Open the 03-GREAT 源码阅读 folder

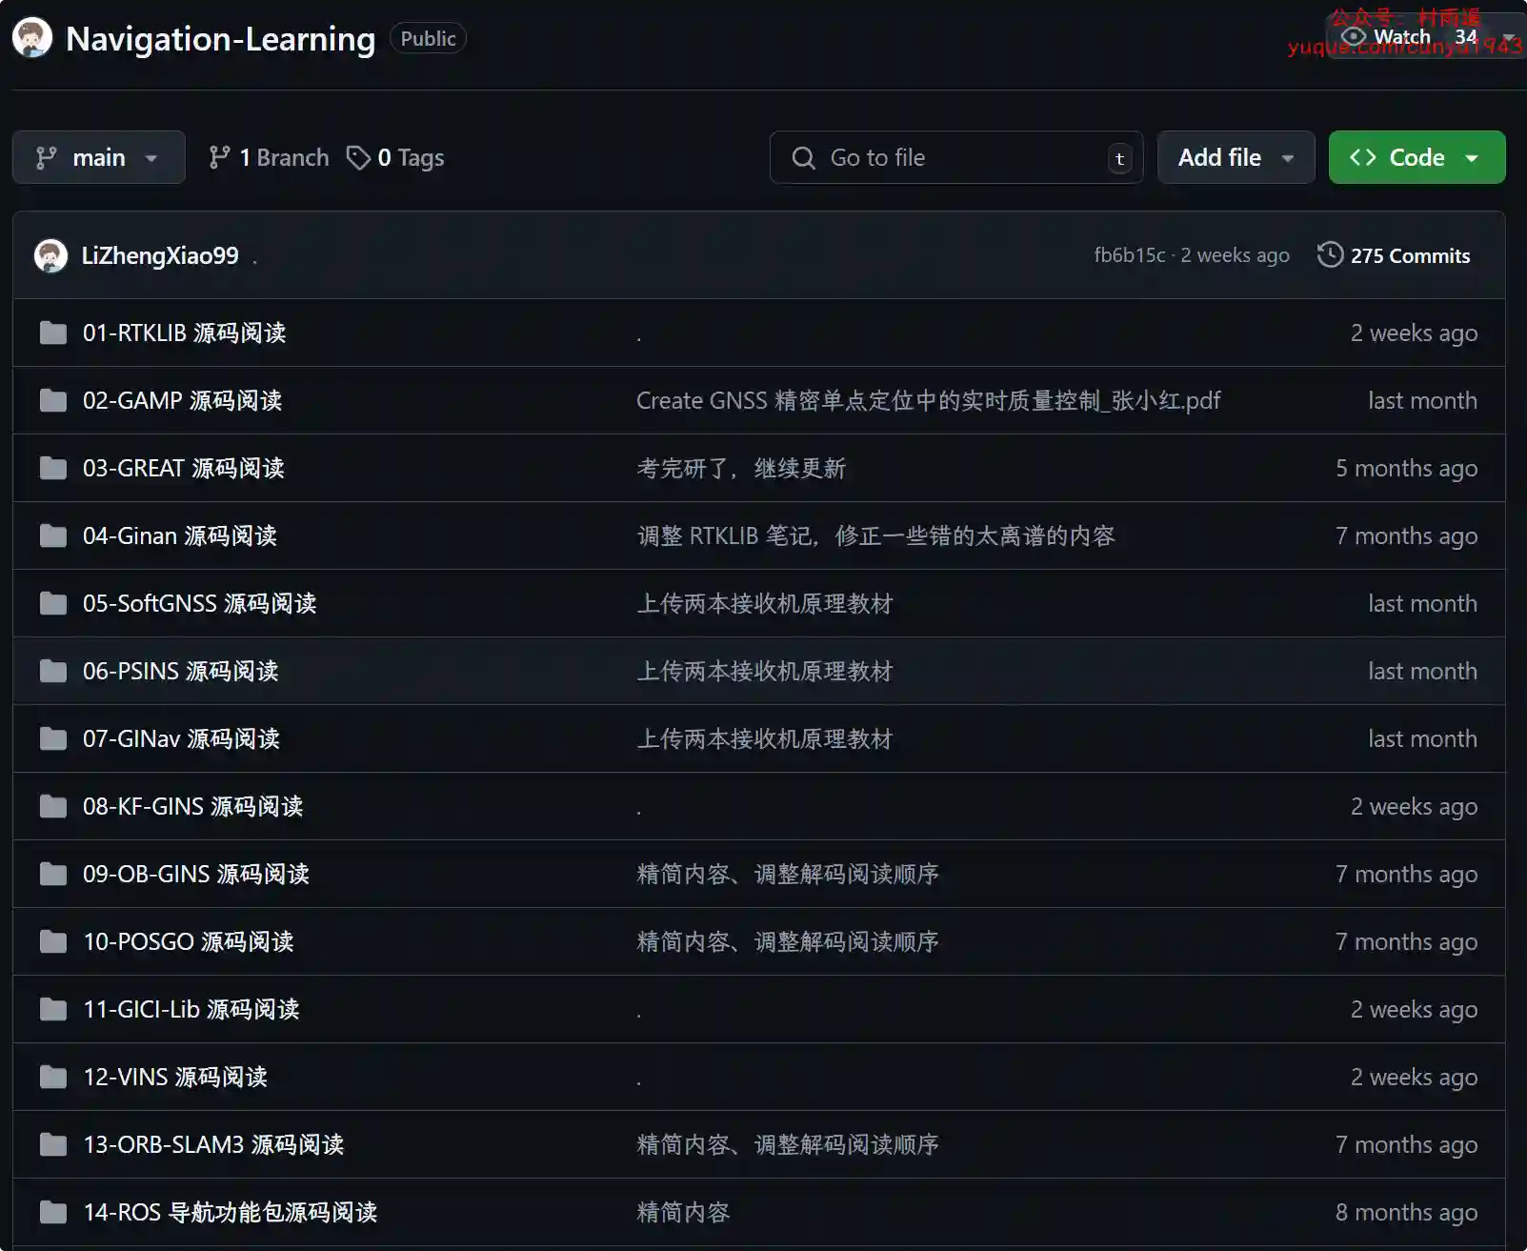(183, 468)
